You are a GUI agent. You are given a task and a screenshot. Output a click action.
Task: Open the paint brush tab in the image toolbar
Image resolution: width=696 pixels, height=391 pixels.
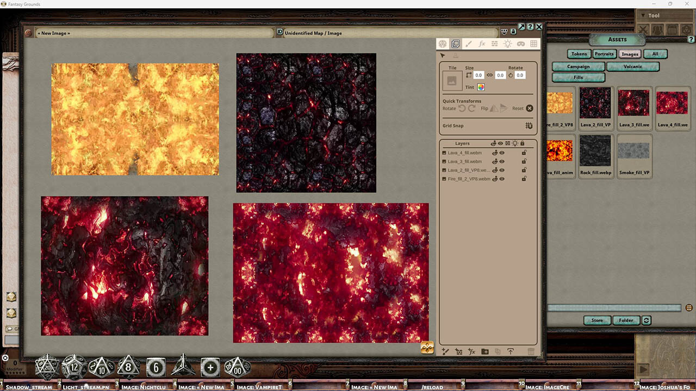(x=469, y=44)
